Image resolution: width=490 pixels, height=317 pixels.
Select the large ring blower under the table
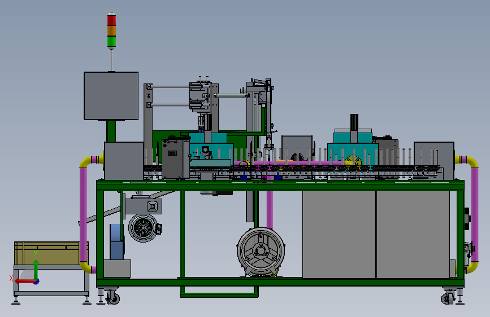pyautogui.click(x=261, y=252)
